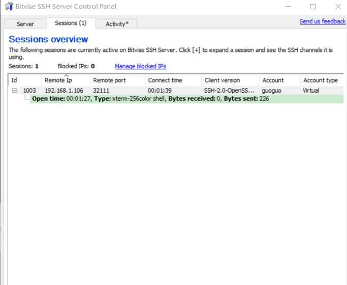Click the Virtual account type cell
The height and width of the screenshot is (285, 347).
pyautogui.click(x=311, y=91)
